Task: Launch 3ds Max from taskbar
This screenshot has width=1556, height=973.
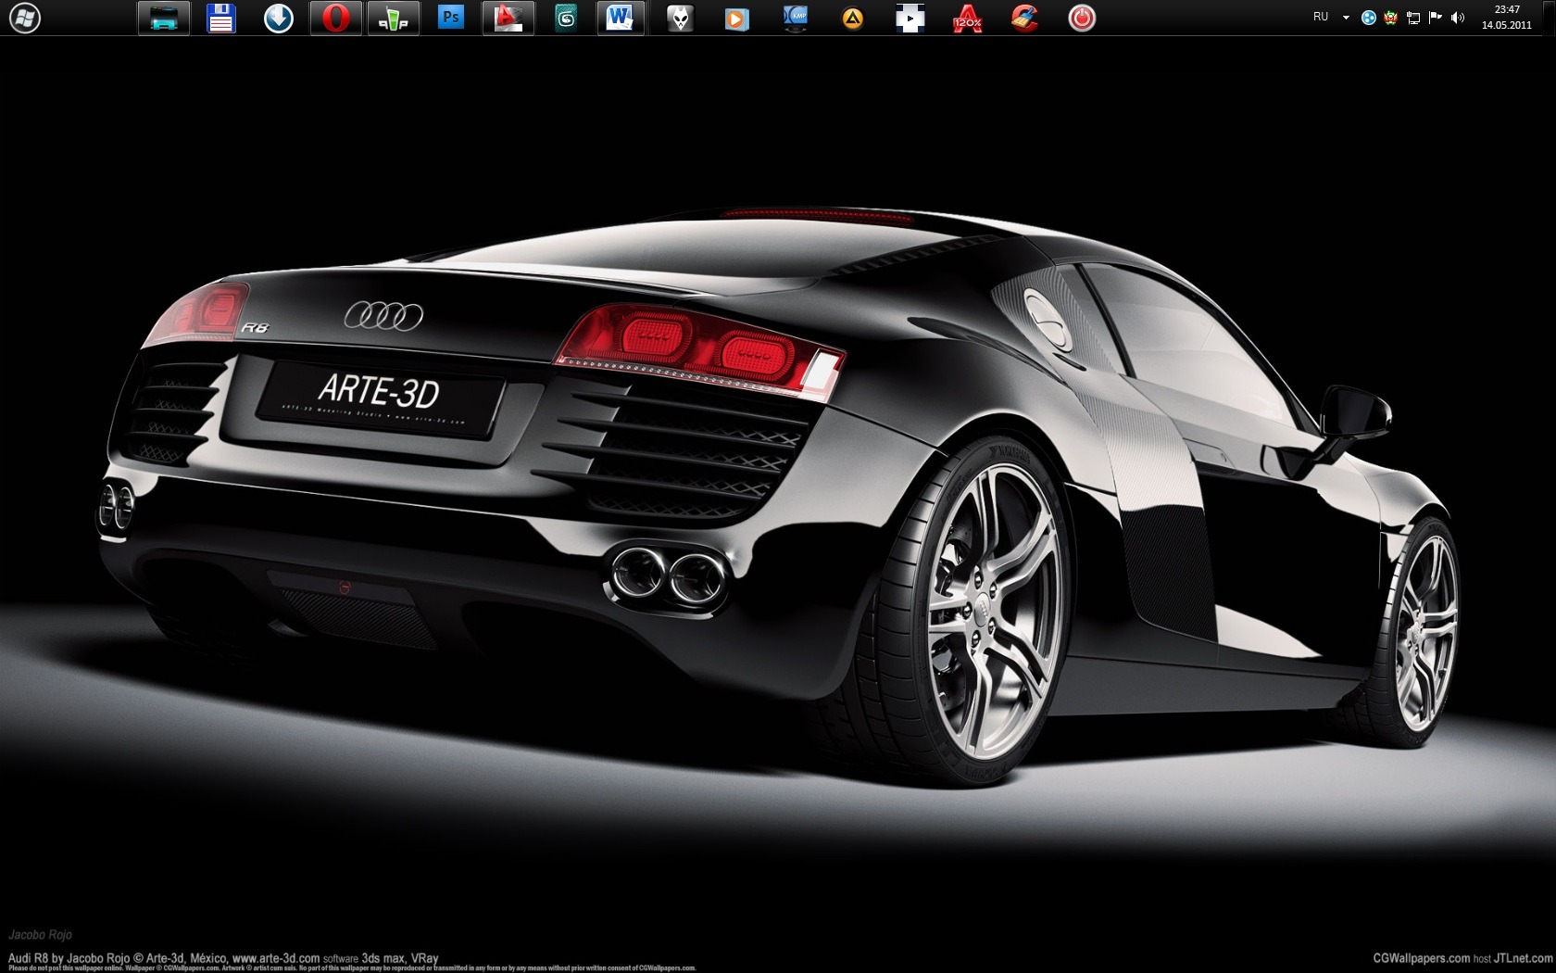Action: [x=566, y=18]
